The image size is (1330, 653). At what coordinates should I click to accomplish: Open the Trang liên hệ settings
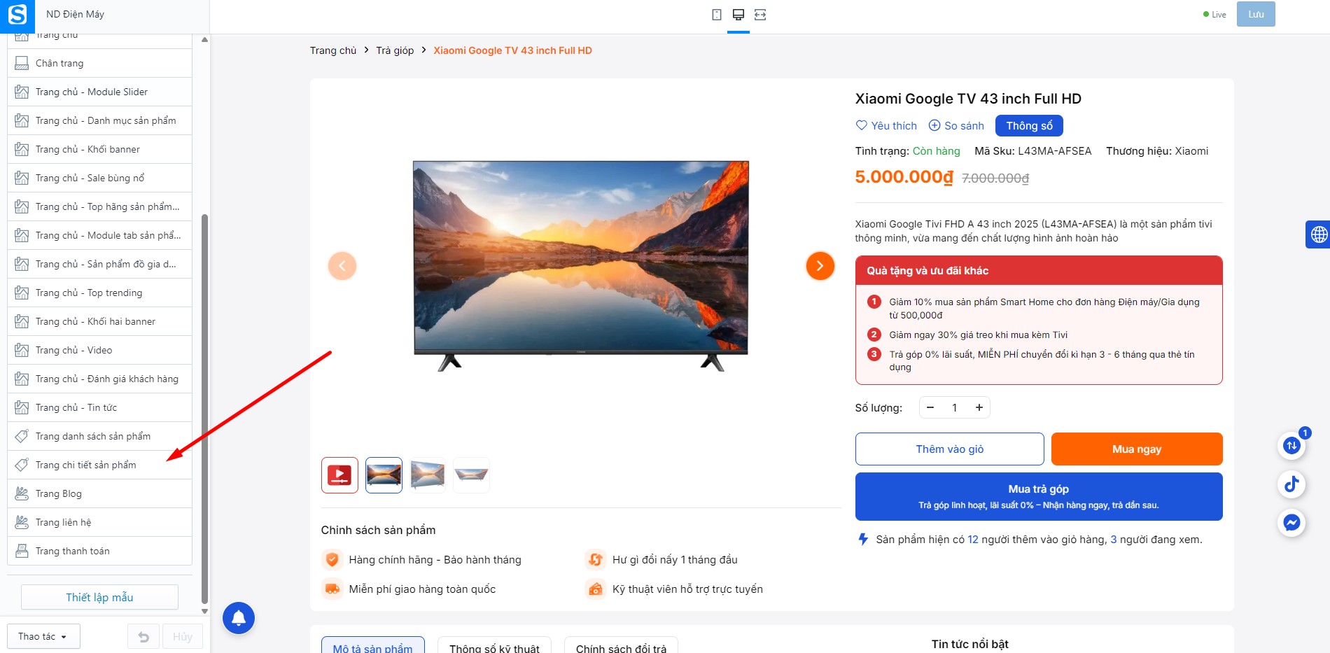pos(99,522)
